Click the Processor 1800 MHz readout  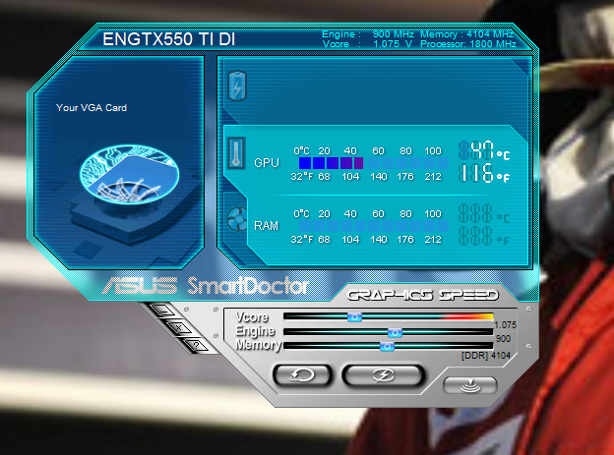coord(468,44)
